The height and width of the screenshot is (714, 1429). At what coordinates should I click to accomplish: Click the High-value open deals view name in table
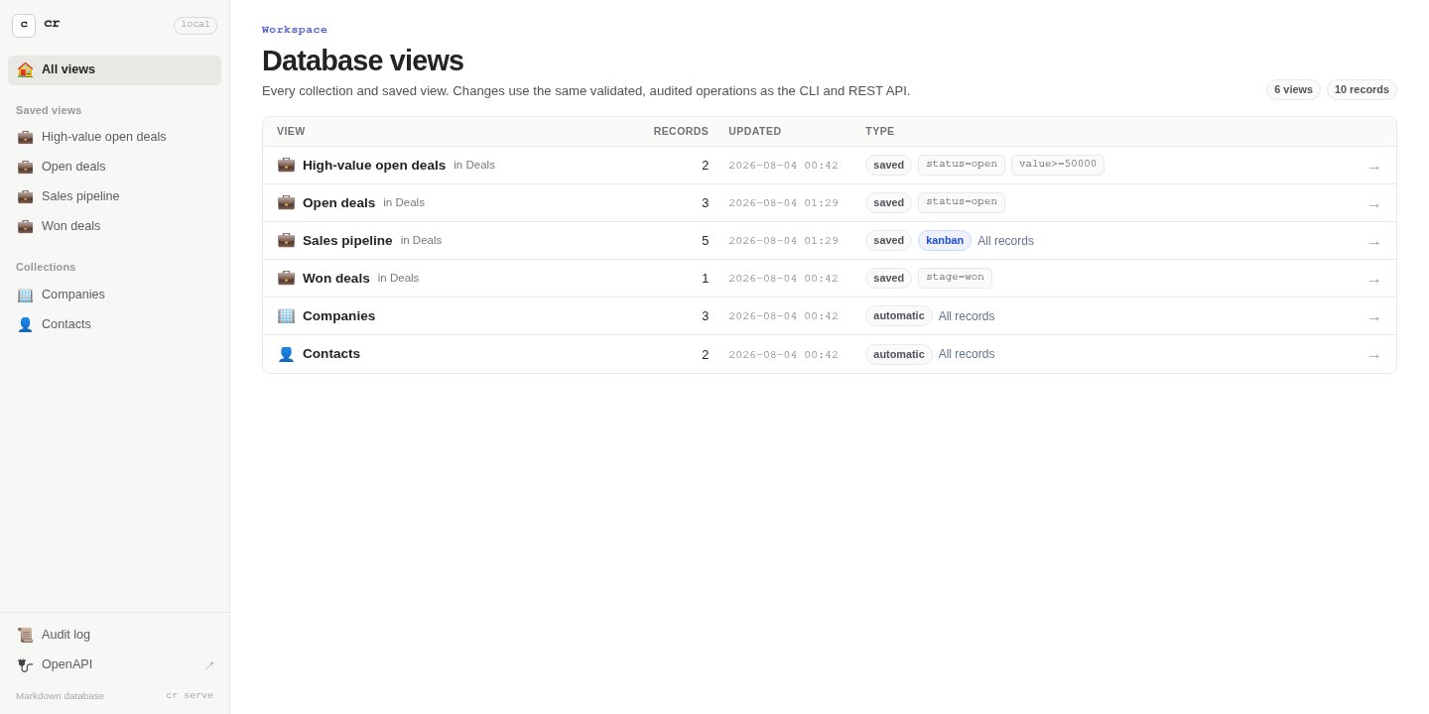374,165
